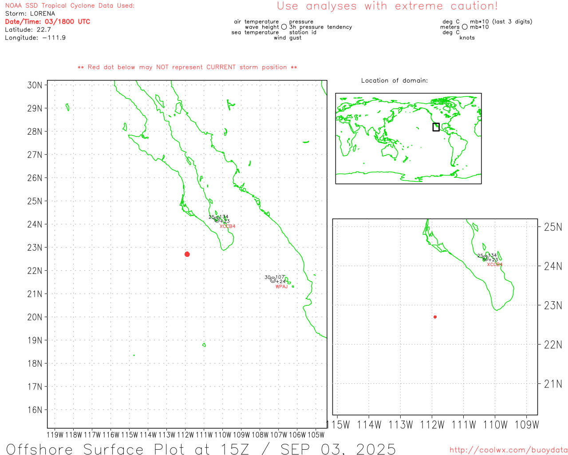The height and width of the screenshot is (455, 568).
Task: Click the red 'WPAJ' station label
Action: point(281,287)
